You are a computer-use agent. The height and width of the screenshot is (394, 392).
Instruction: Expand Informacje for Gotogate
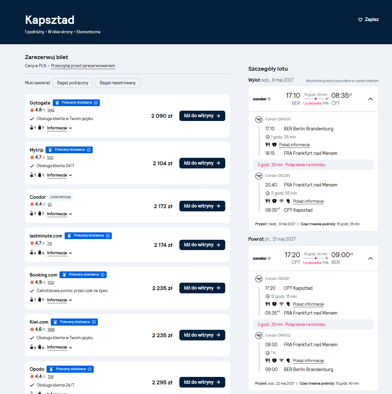pos(60,128)
